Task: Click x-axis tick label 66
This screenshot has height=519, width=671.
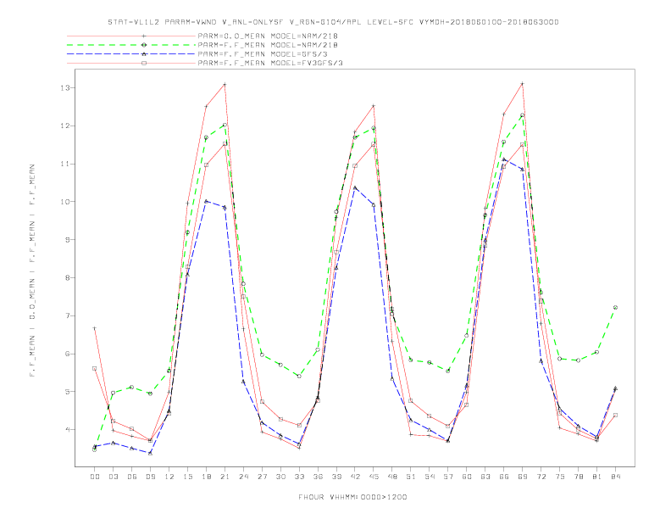Action: [x=504, y=477]
